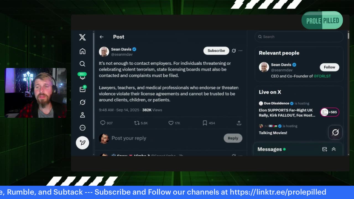
Task: Open the X logo home
Action: tap(82, 37)
